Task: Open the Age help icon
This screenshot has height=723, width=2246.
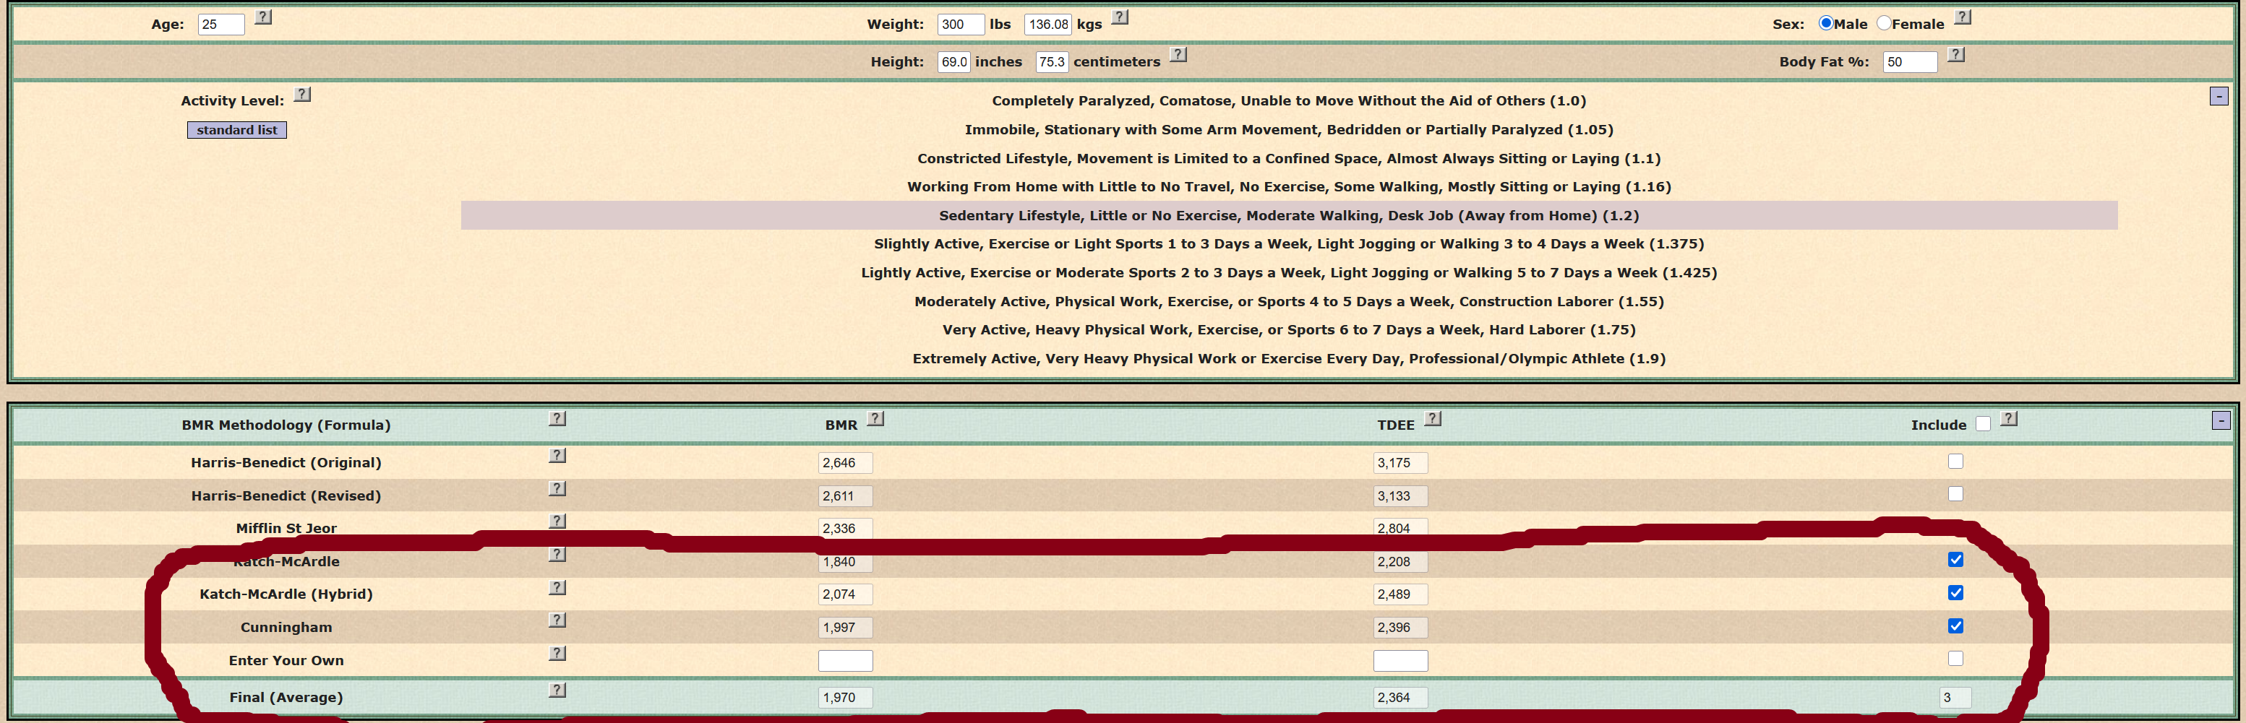Action: [263, 17]
